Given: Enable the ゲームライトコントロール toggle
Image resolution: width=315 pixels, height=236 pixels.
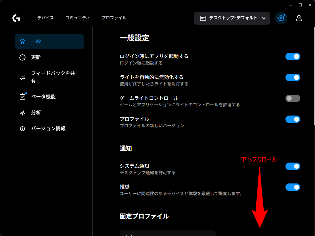Looking at the screenshot, I should [x=293, y=98].
